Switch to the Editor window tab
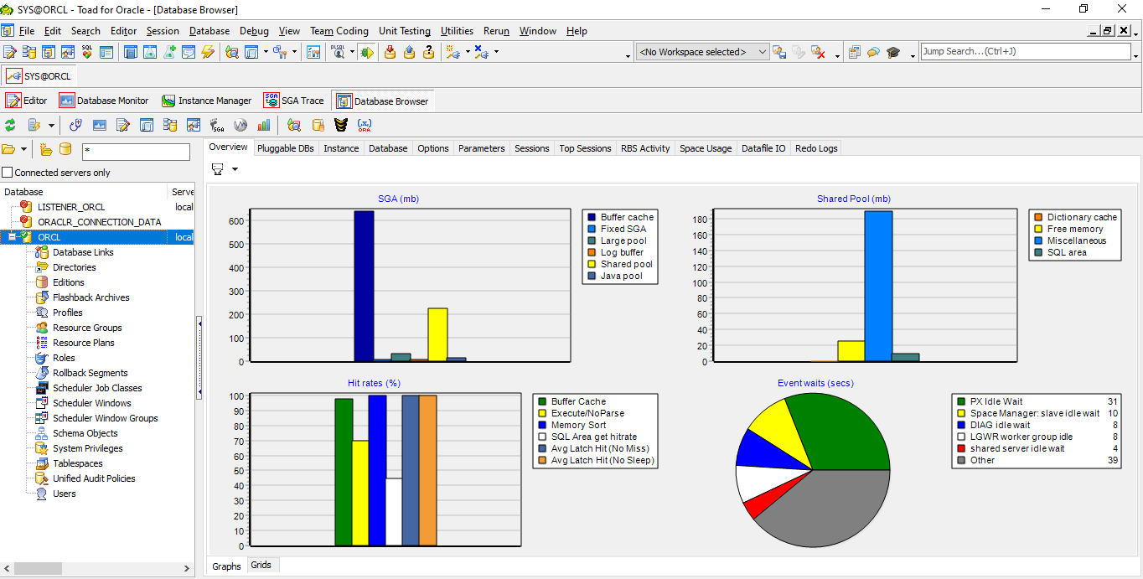The image size is (1143, 579). pos(27,101)
